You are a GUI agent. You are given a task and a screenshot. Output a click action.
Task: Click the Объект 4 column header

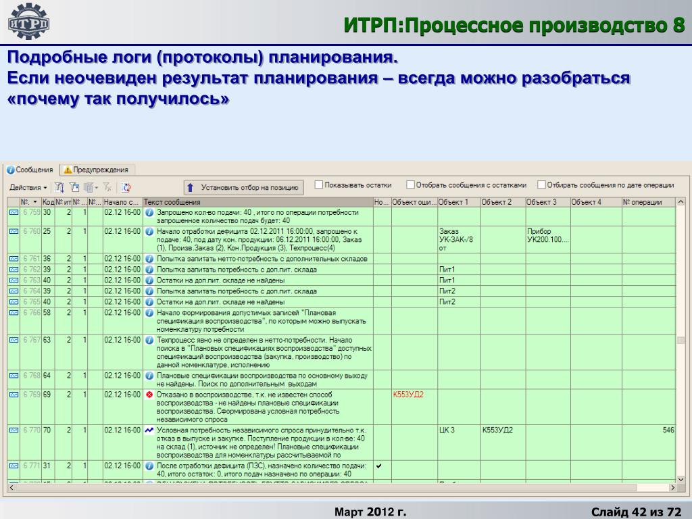coord(596,202)
